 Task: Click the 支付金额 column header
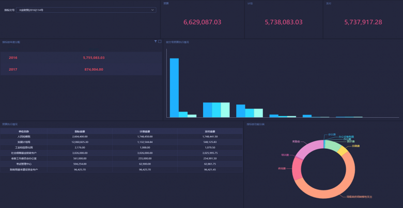point(210,131)
